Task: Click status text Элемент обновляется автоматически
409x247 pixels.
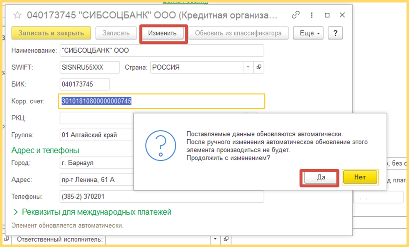Action: coord(68,225)
